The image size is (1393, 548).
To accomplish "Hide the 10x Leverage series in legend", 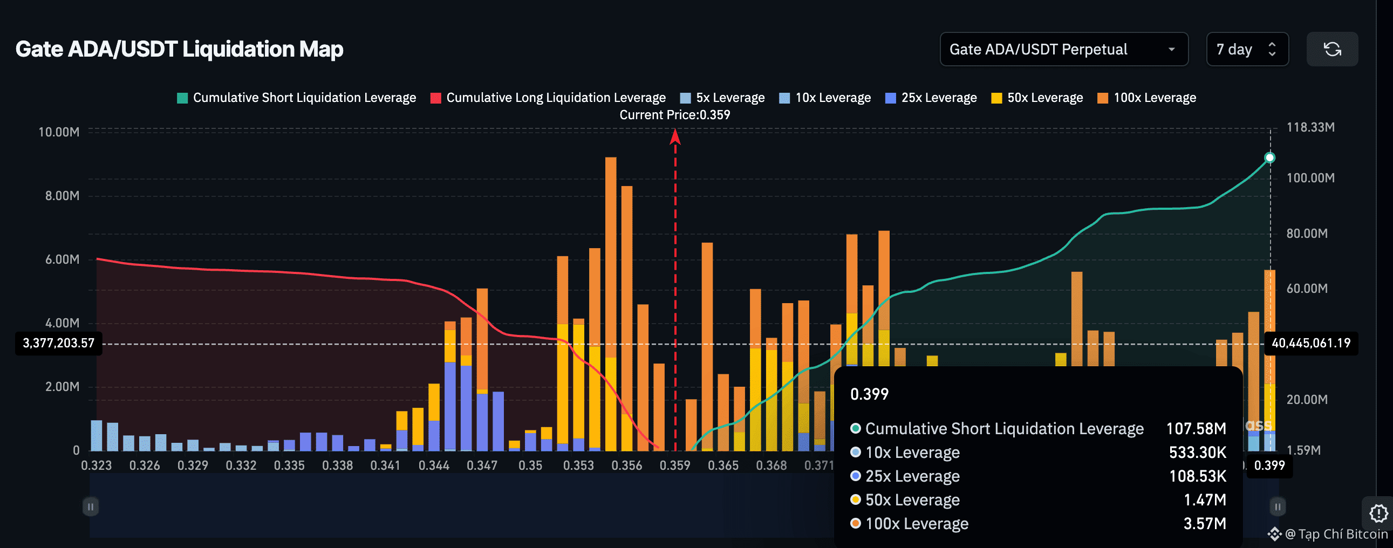I will coord(825,98).
